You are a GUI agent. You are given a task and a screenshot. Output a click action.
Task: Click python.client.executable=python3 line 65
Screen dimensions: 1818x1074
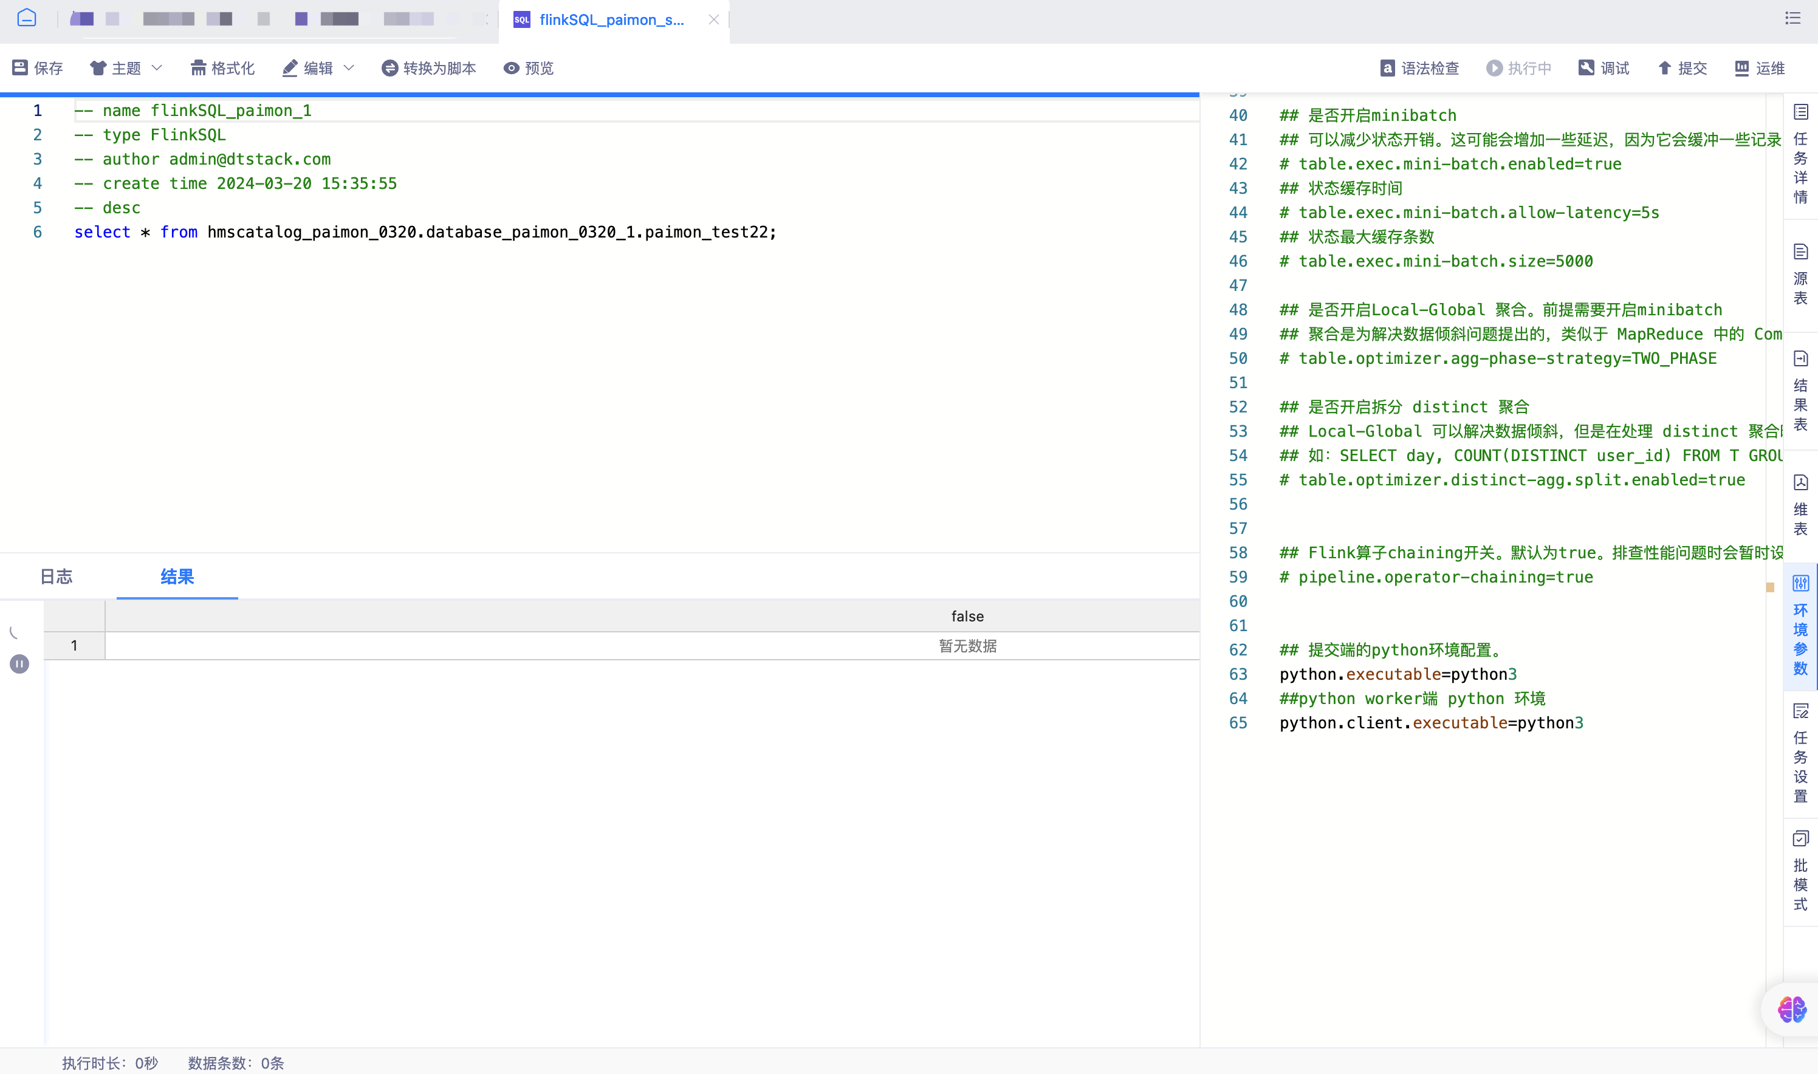coord(1431,723)
